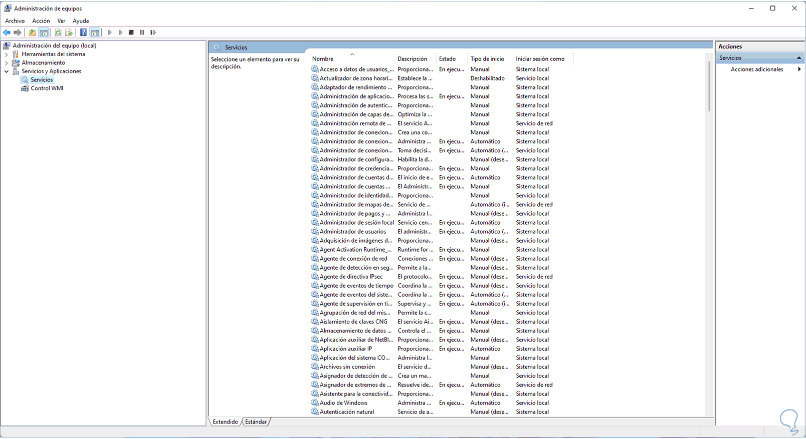
Task: Click the Almacenamiento storage icon in tree
Action: (16, 63)
